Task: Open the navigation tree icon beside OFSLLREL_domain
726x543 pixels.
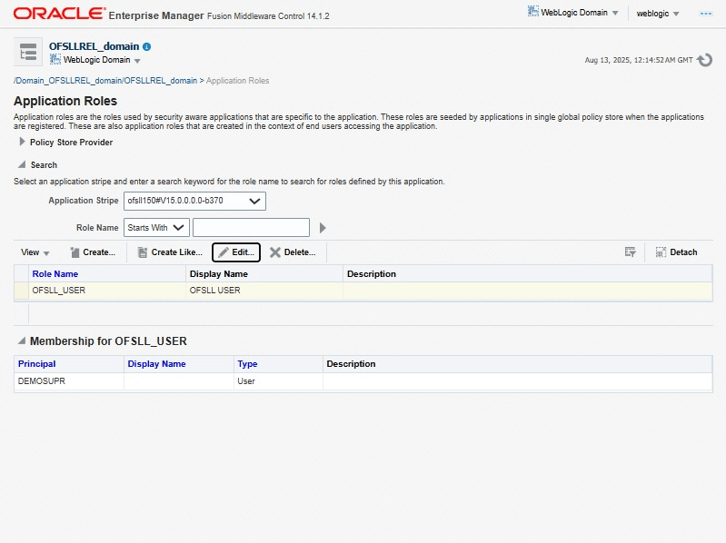Action: (x=28, y=52)
